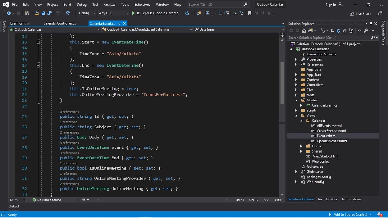This screenshot has width=388, height=218.
Task: Click the Solution Explorer Home icon
Action: 304,31
